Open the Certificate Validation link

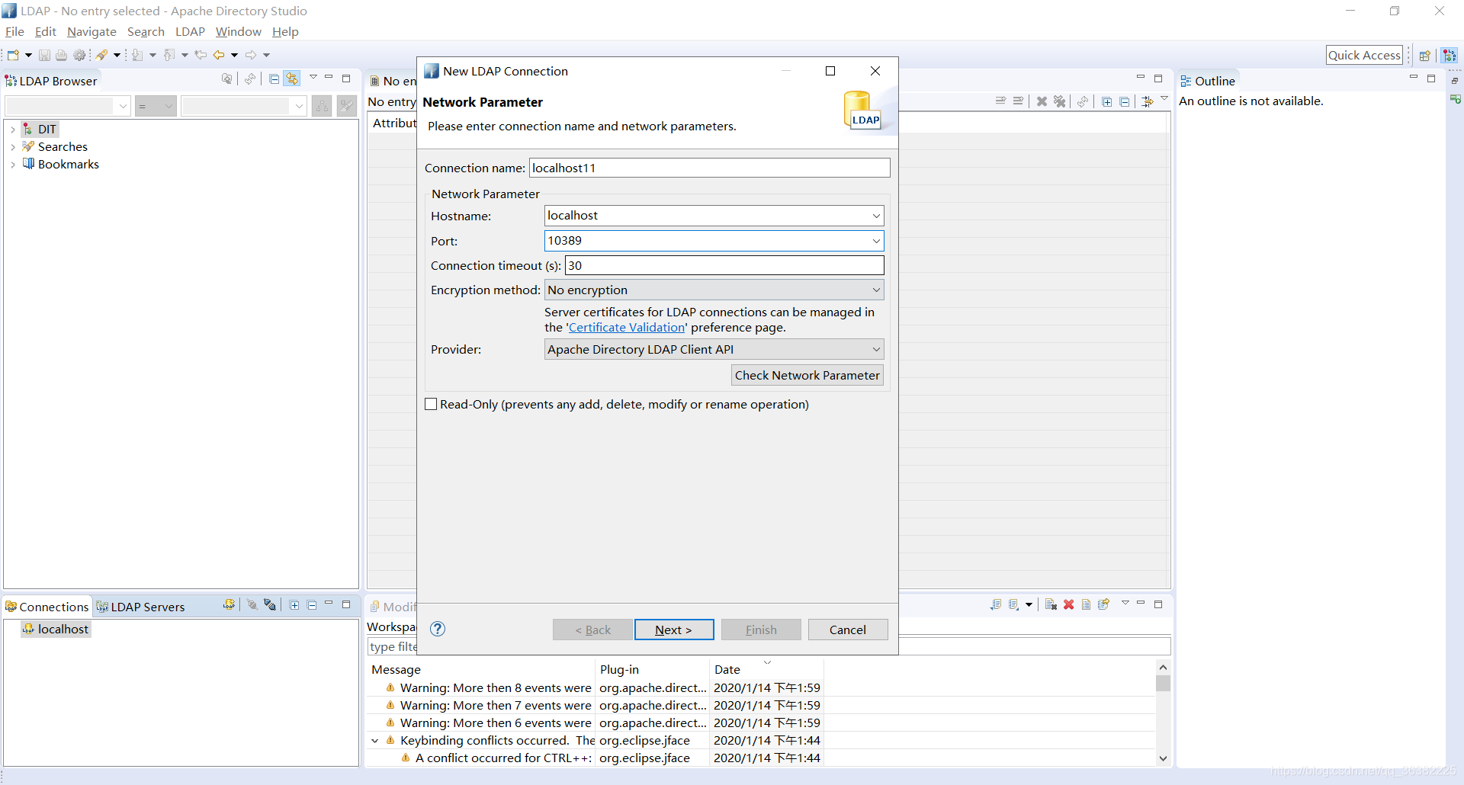click(627, 328)
